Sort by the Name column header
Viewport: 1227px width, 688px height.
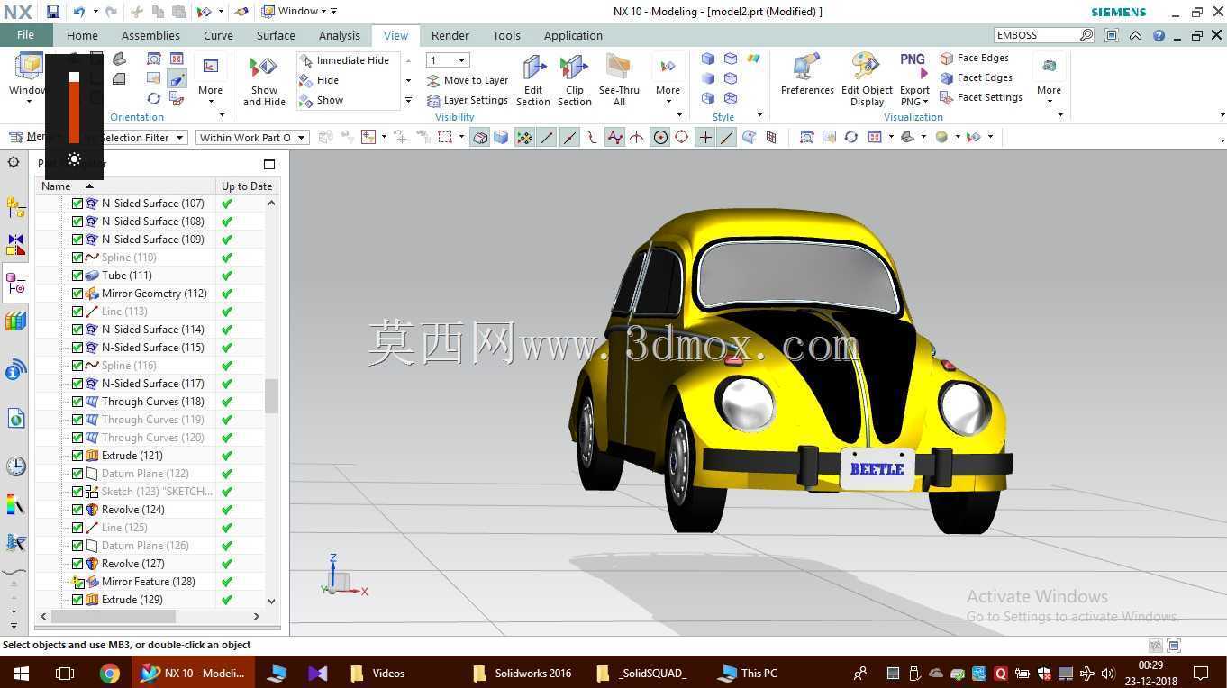pos(125,186)
